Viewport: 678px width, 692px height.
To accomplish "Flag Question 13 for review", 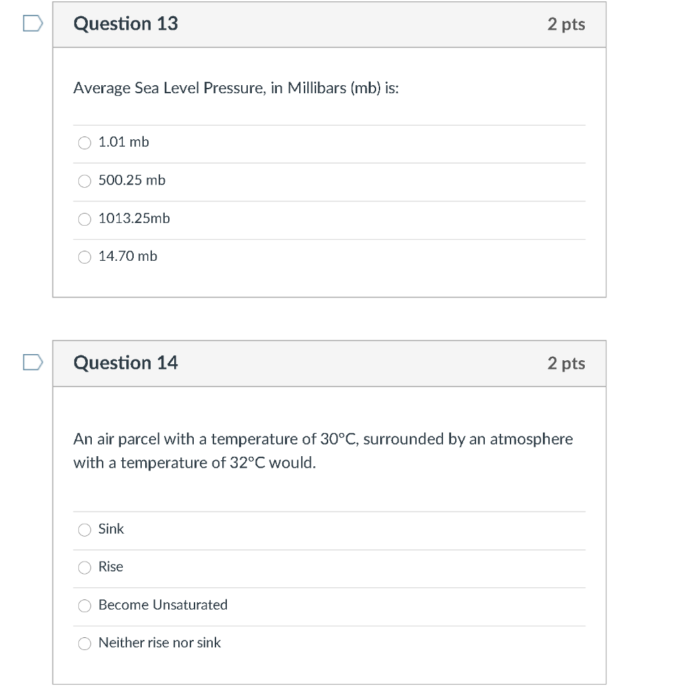I will coord(33,24).
